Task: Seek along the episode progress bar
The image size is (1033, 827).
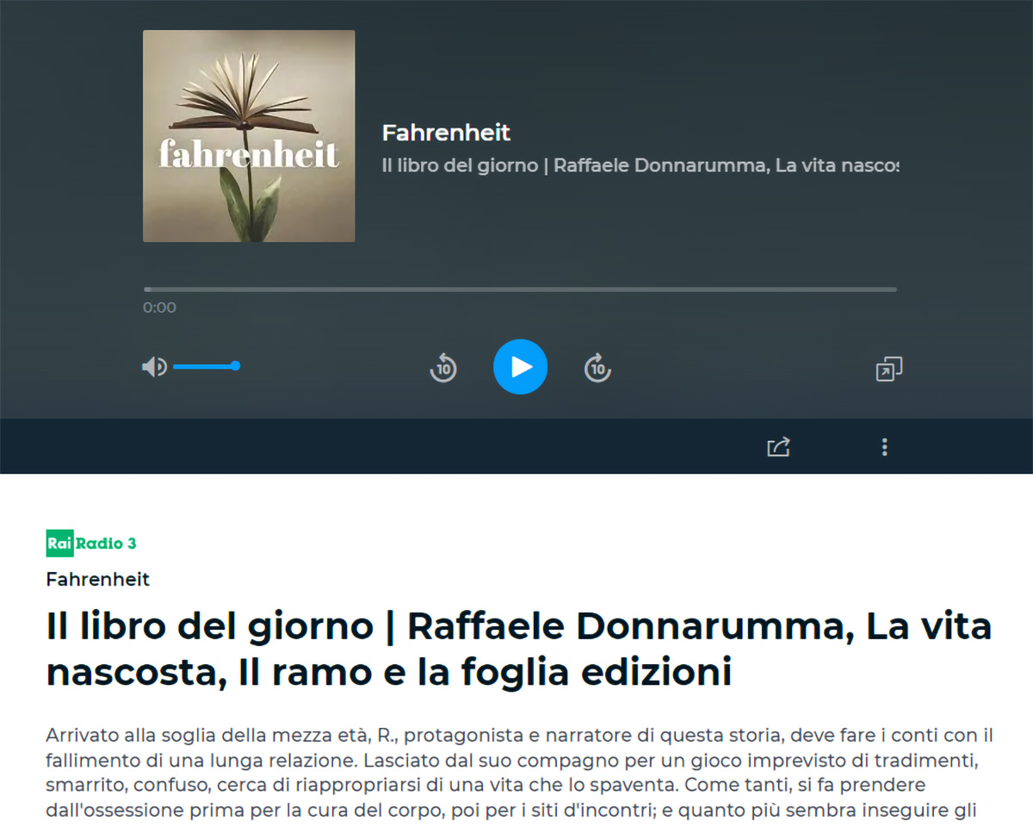Action: pyautogui.click(x=520, y=289)
